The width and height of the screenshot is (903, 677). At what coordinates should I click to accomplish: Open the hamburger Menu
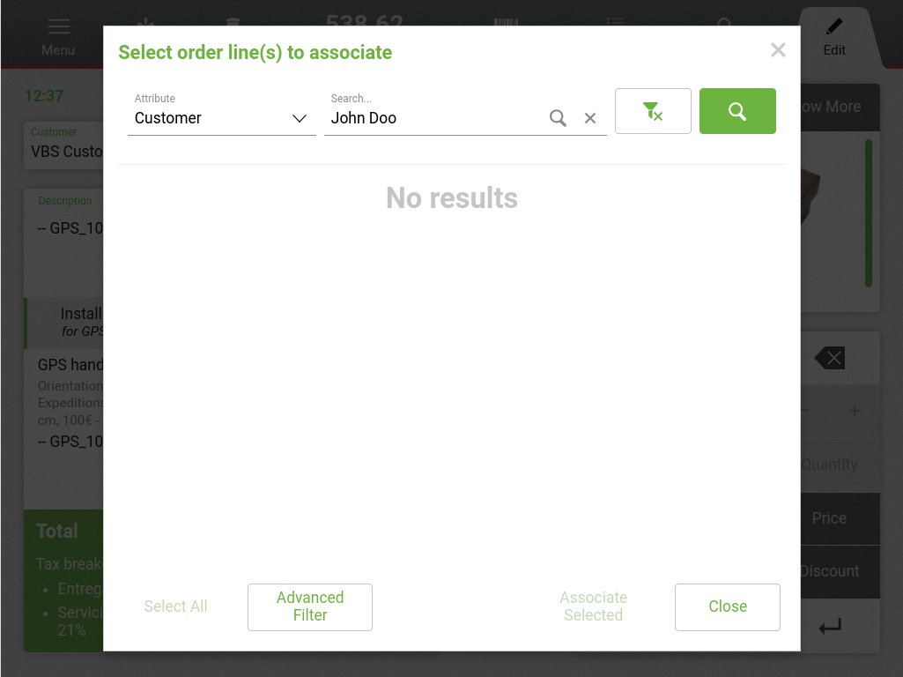(58, 37)
